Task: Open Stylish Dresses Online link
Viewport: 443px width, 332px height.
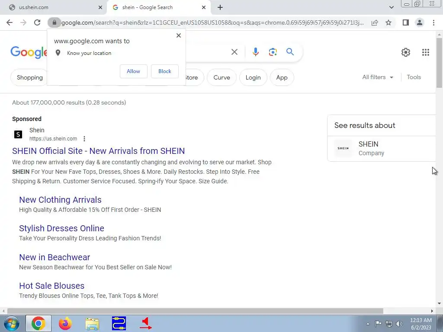Action: [61, 228]
